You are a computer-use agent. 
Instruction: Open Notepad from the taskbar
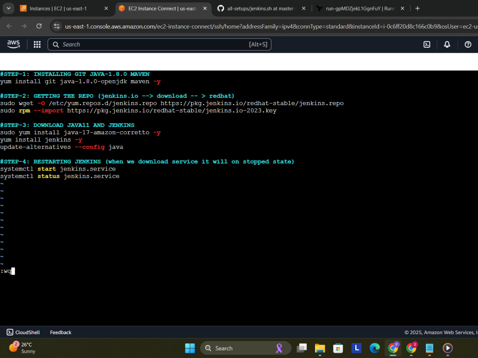click(430, 348)
